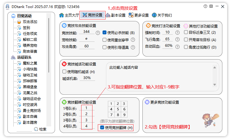Click the 宠物技能 input field

click(x=87, y=39)
